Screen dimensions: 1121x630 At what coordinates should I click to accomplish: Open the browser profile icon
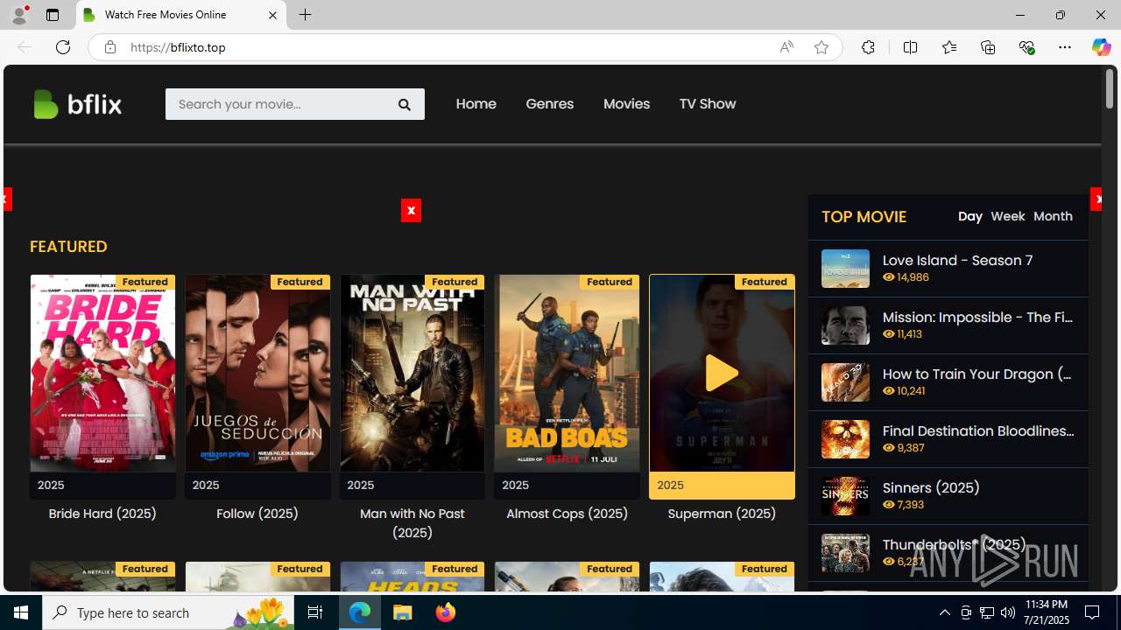tap(19, 15)
